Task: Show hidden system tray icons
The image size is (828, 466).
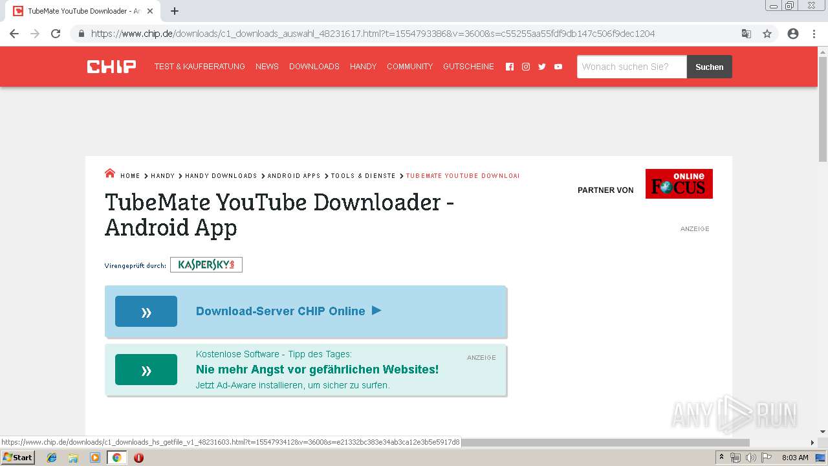Action: click(721, 458)
